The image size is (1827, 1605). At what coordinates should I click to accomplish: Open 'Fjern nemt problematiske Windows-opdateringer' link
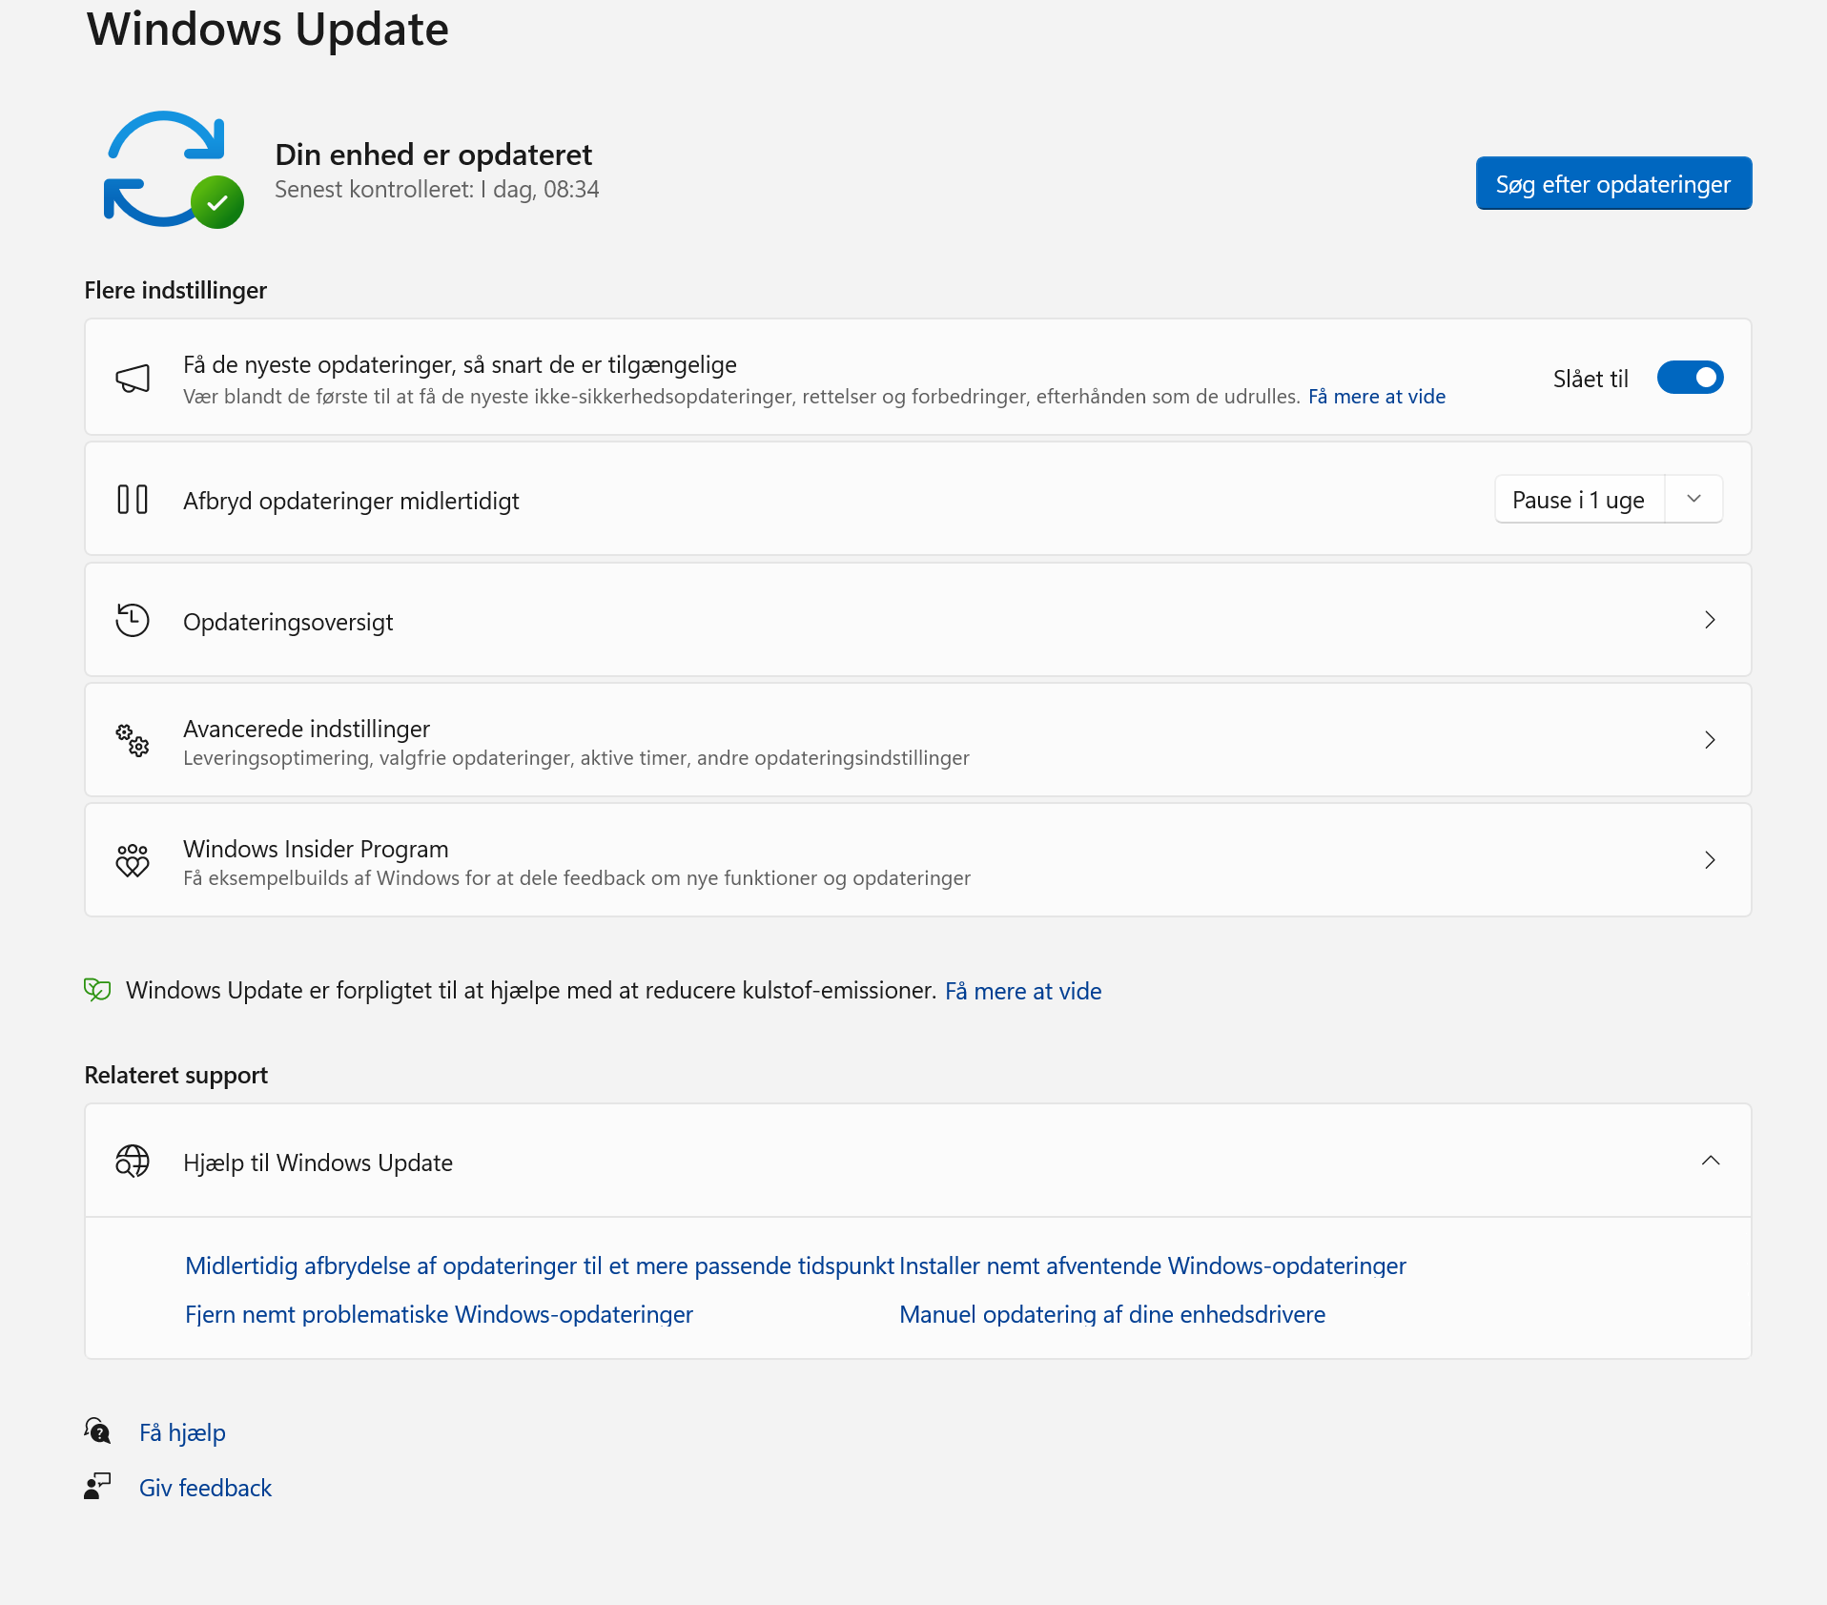click(439, 1314)
